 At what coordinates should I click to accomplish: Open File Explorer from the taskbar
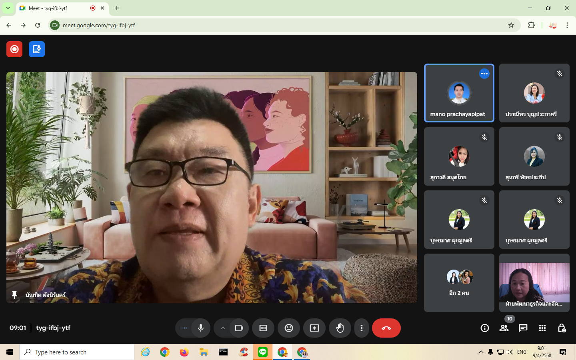(x=204, y=352)
